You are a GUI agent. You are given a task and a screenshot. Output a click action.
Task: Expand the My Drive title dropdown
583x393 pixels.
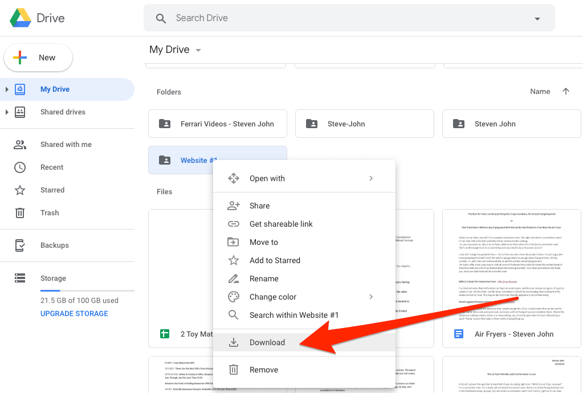pos(198,50)
